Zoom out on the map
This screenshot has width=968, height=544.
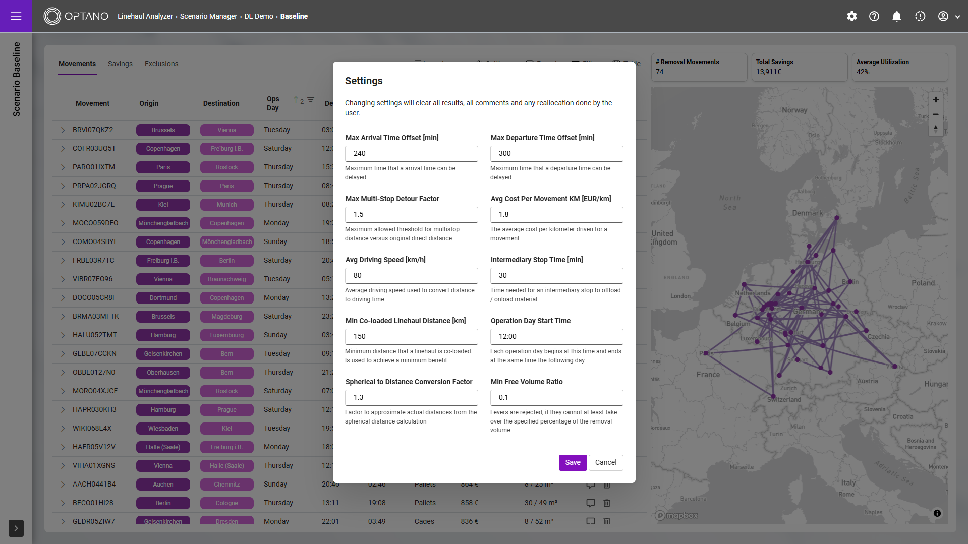click(x=936, y=114)
